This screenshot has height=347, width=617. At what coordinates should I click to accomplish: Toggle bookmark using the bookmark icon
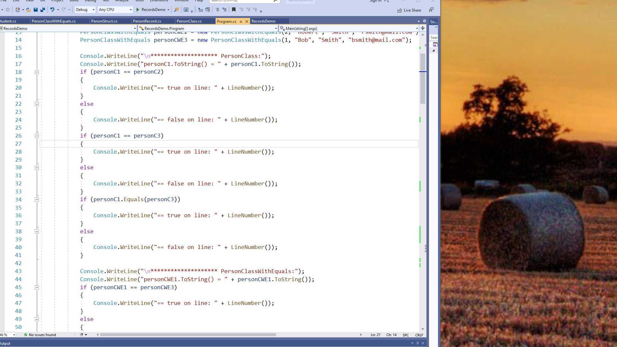point(234,10)
